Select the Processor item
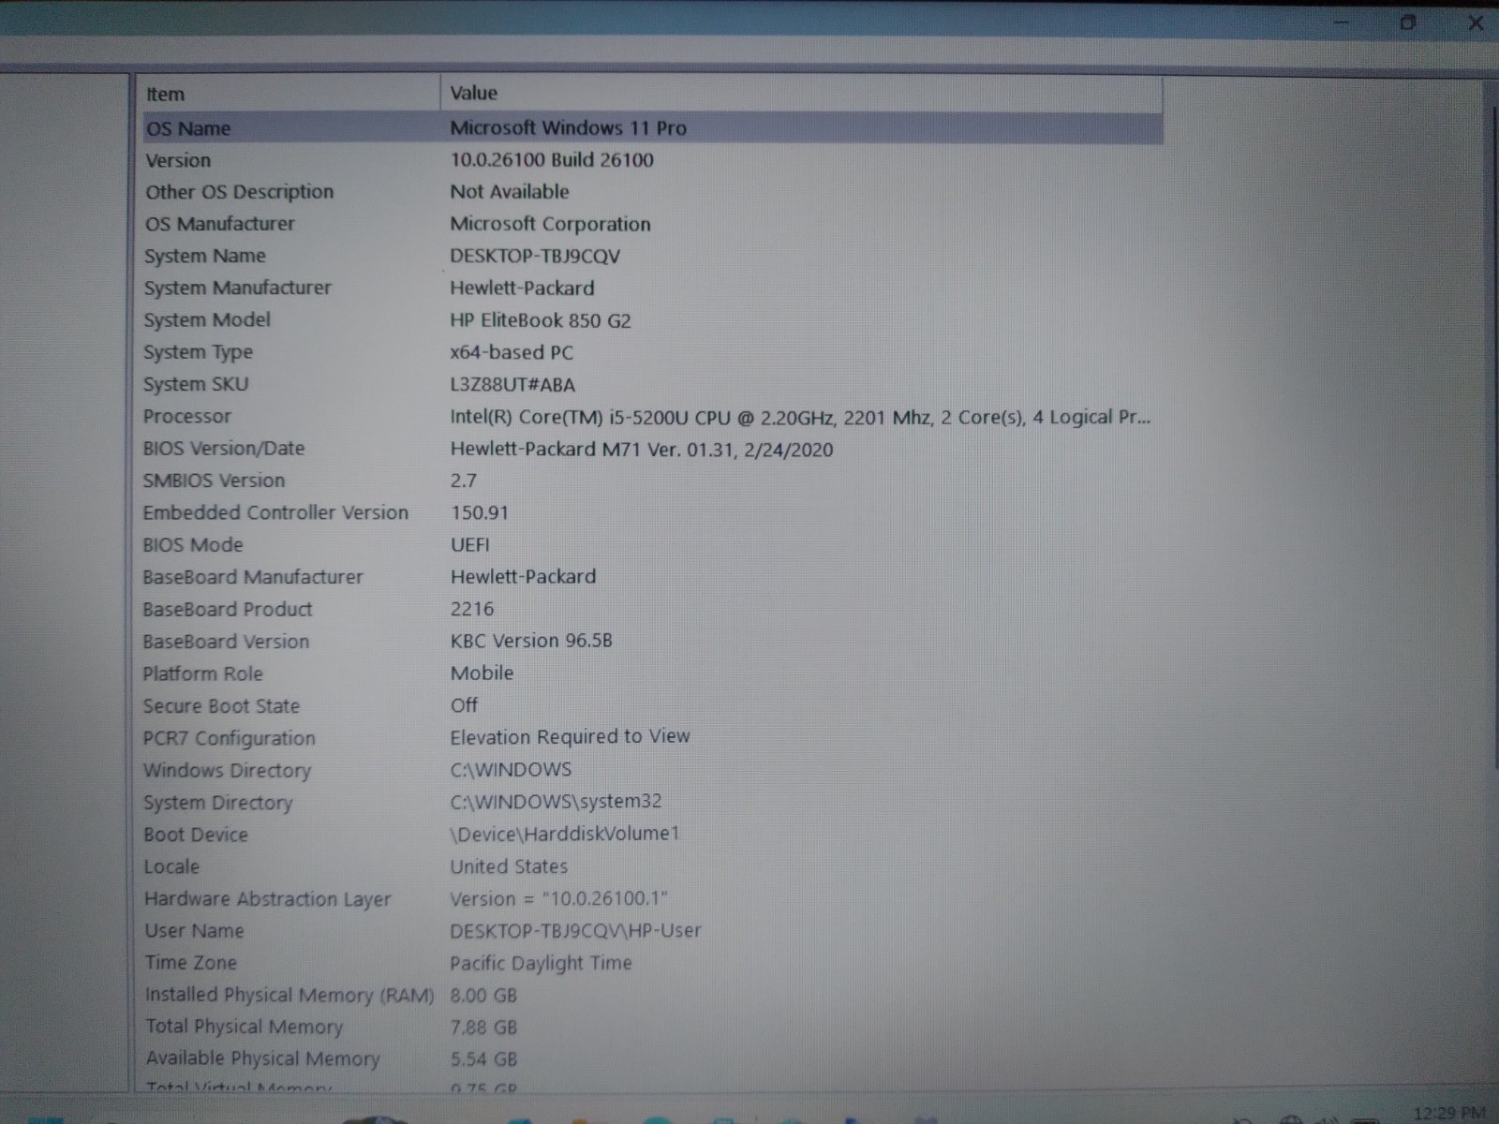 pos(186,416)
